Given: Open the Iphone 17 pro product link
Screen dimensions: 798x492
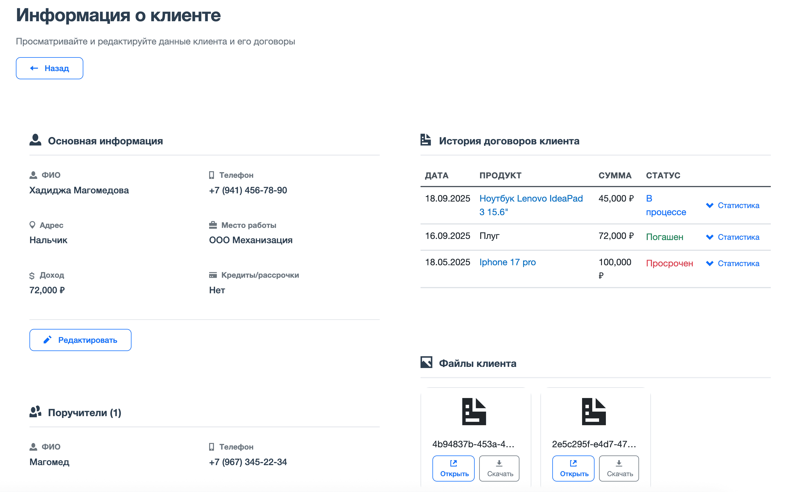Looking at the screenshot, I should click(507, 262).
